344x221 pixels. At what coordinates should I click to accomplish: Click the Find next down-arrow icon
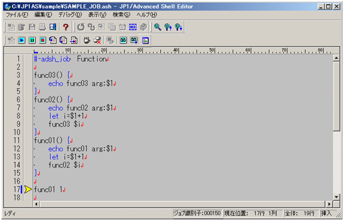coord(179,27)
